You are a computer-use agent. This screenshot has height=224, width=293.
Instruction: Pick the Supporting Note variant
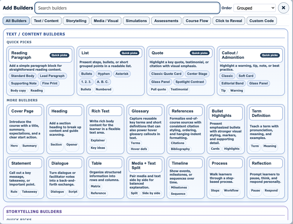click(24, 83)
